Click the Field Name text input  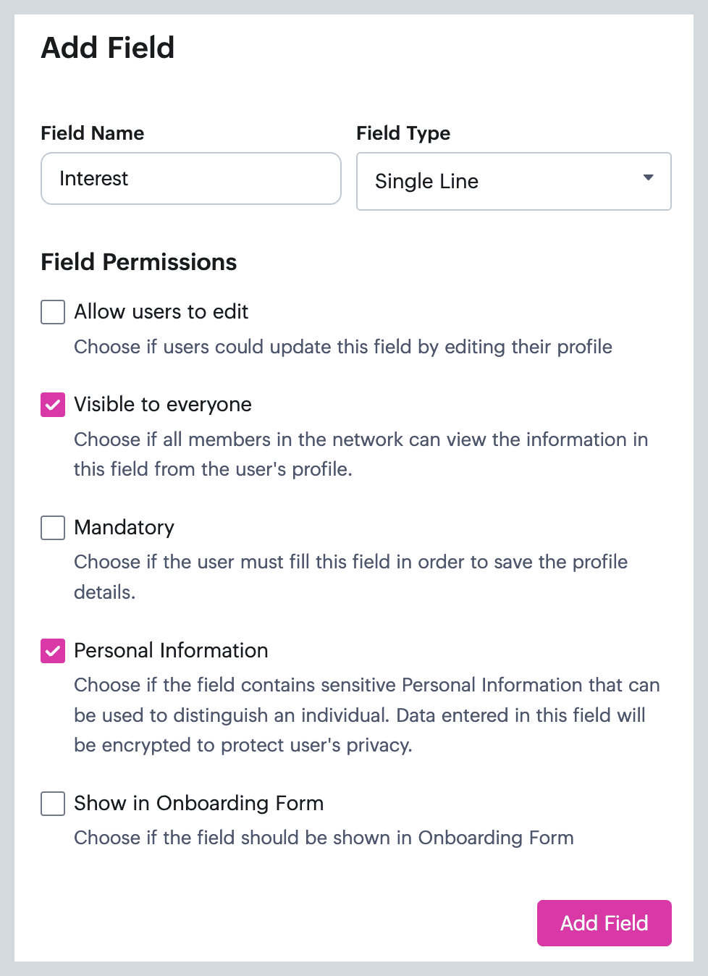pos(190,179)
